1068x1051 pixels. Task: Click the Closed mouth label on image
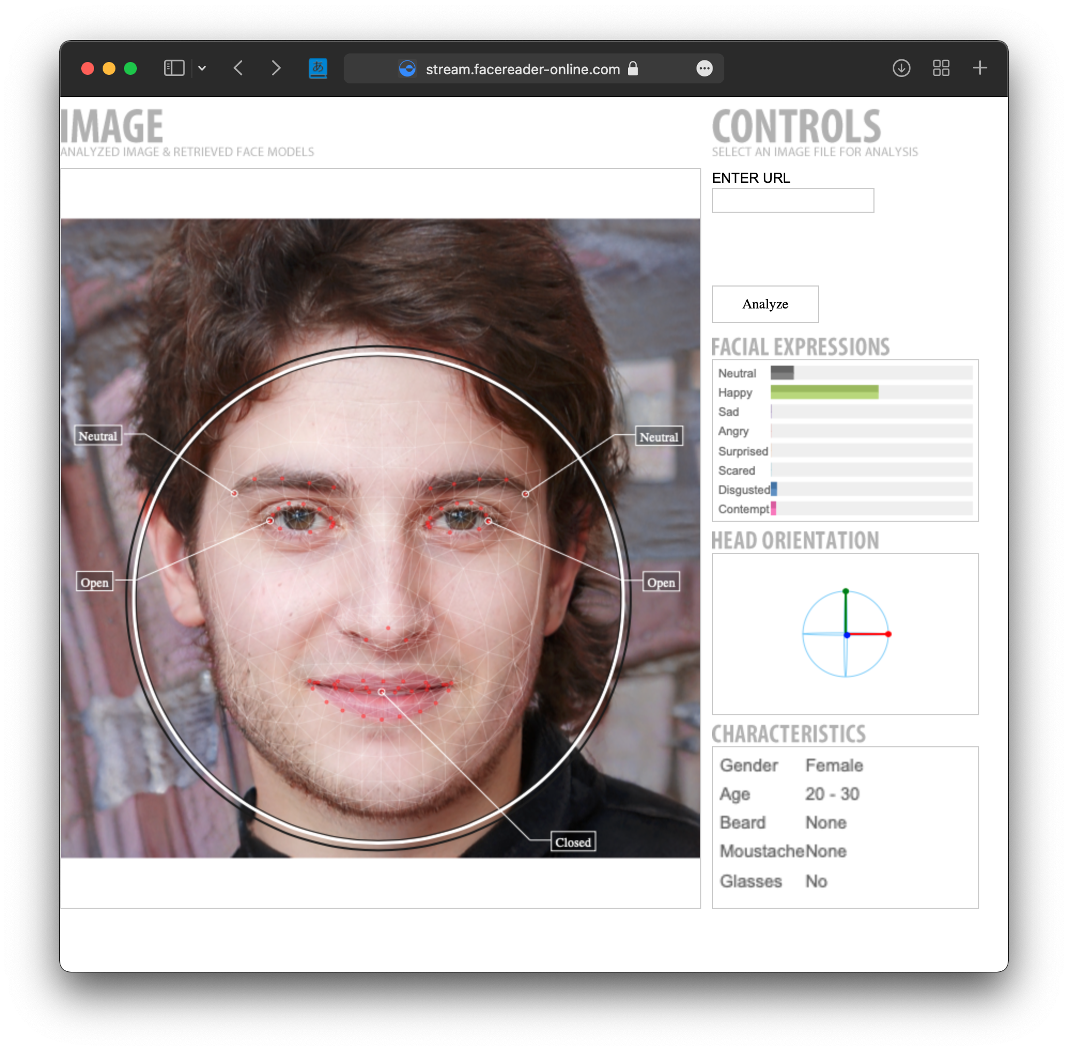tap(572, 843)
